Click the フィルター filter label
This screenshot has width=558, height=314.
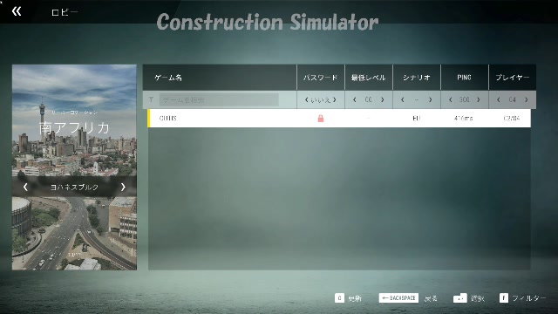pos(529,298)
